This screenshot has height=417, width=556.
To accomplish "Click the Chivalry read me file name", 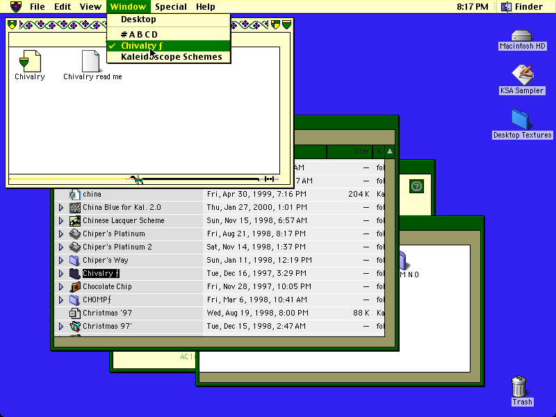I will click(x=92, y=76).
